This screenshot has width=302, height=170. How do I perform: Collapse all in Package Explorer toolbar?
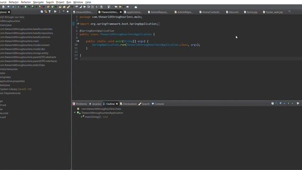coord(42,12)
